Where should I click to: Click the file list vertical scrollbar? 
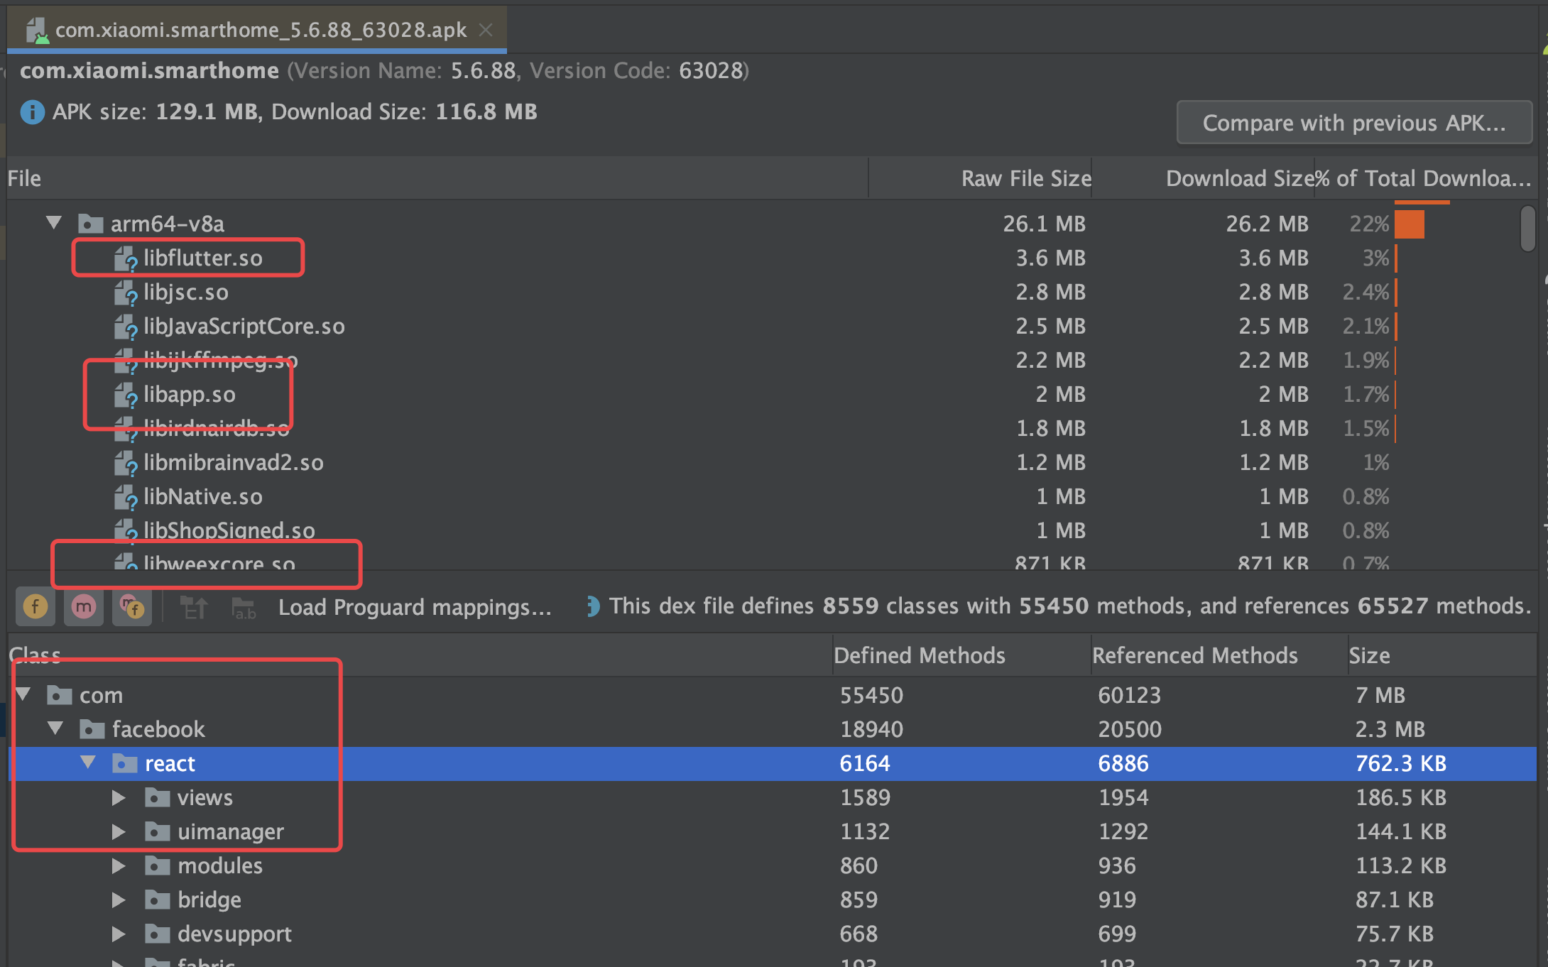[x=1528, y=229]
